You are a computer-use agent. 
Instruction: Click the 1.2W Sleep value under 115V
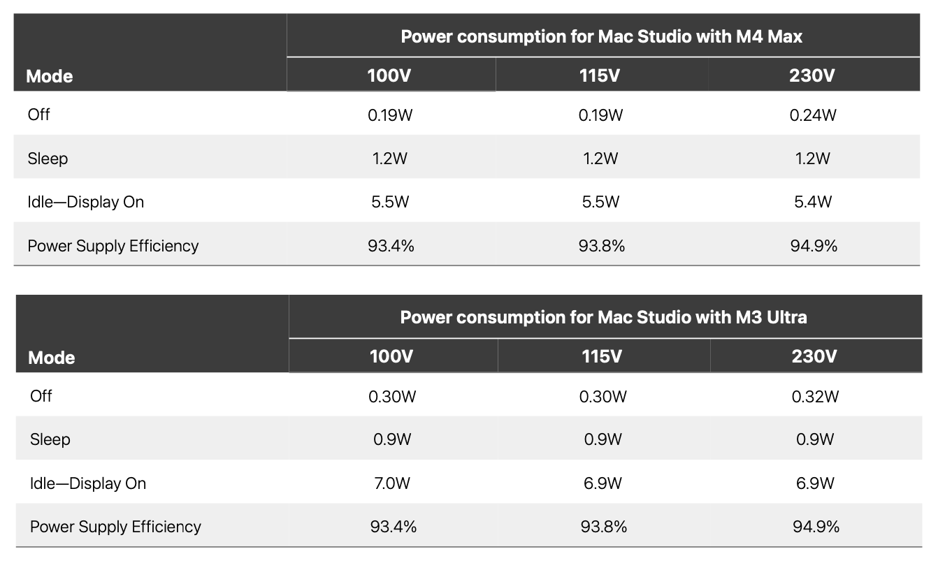600,159
